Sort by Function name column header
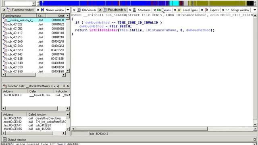The width and height of the screenshot is (258, 145). point(19,16)
